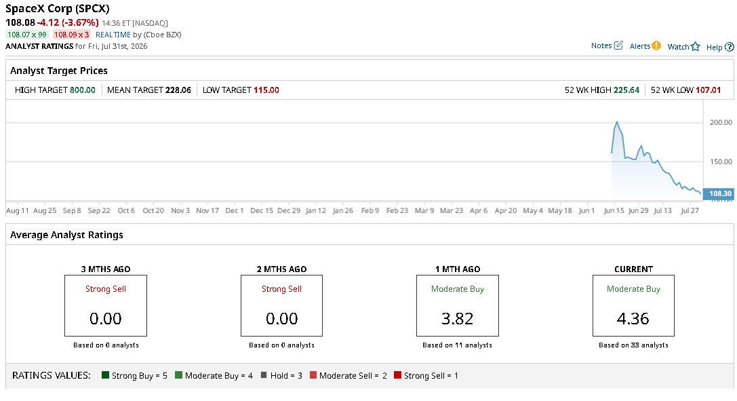Click the orange Alerts exclamation icon
The height and width of the screenshot is (401, 737).
[x=656, y=45]
